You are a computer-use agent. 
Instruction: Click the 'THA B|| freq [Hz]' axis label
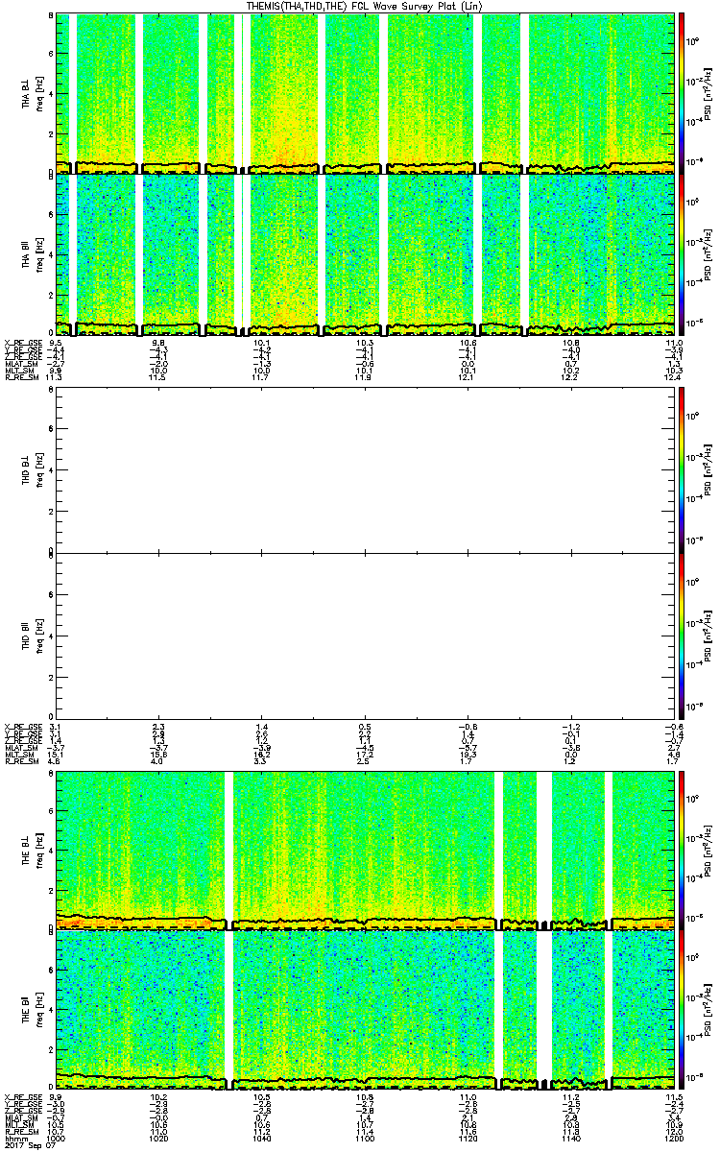31,254
